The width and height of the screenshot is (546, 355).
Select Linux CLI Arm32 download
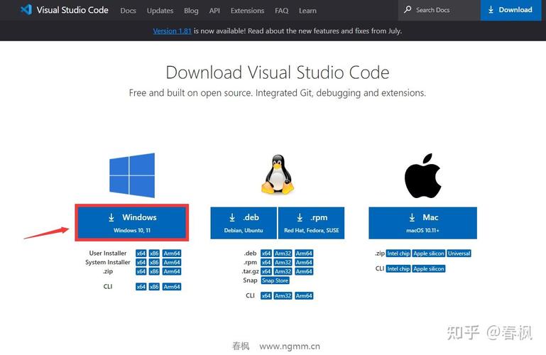(x=283, y=296)
